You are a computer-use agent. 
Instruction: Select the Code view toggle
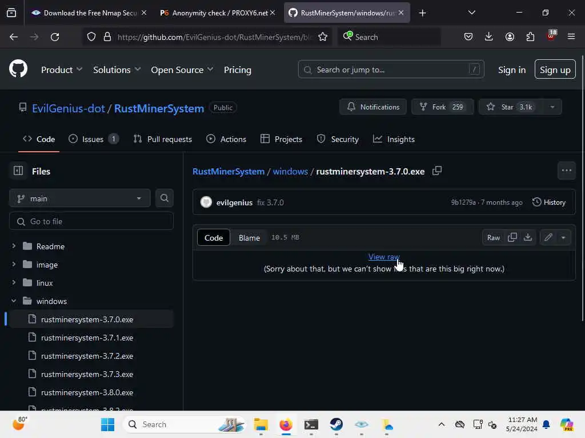click(214, 238)
